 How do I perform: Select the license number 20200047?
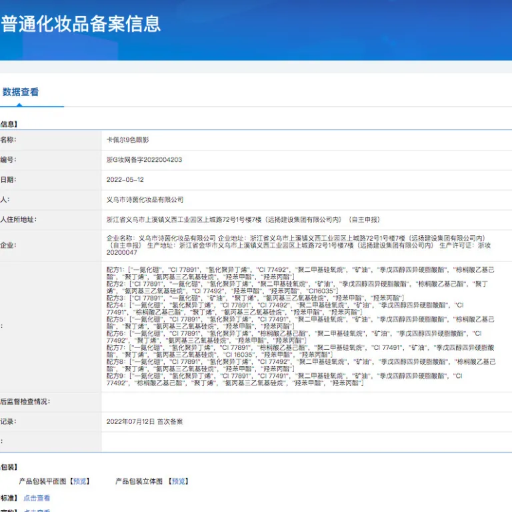[122, 253]
